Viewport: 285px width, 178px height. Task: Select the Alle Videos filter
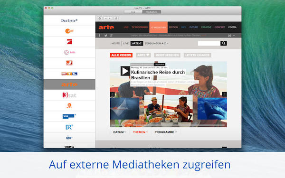tap(121, 55)
